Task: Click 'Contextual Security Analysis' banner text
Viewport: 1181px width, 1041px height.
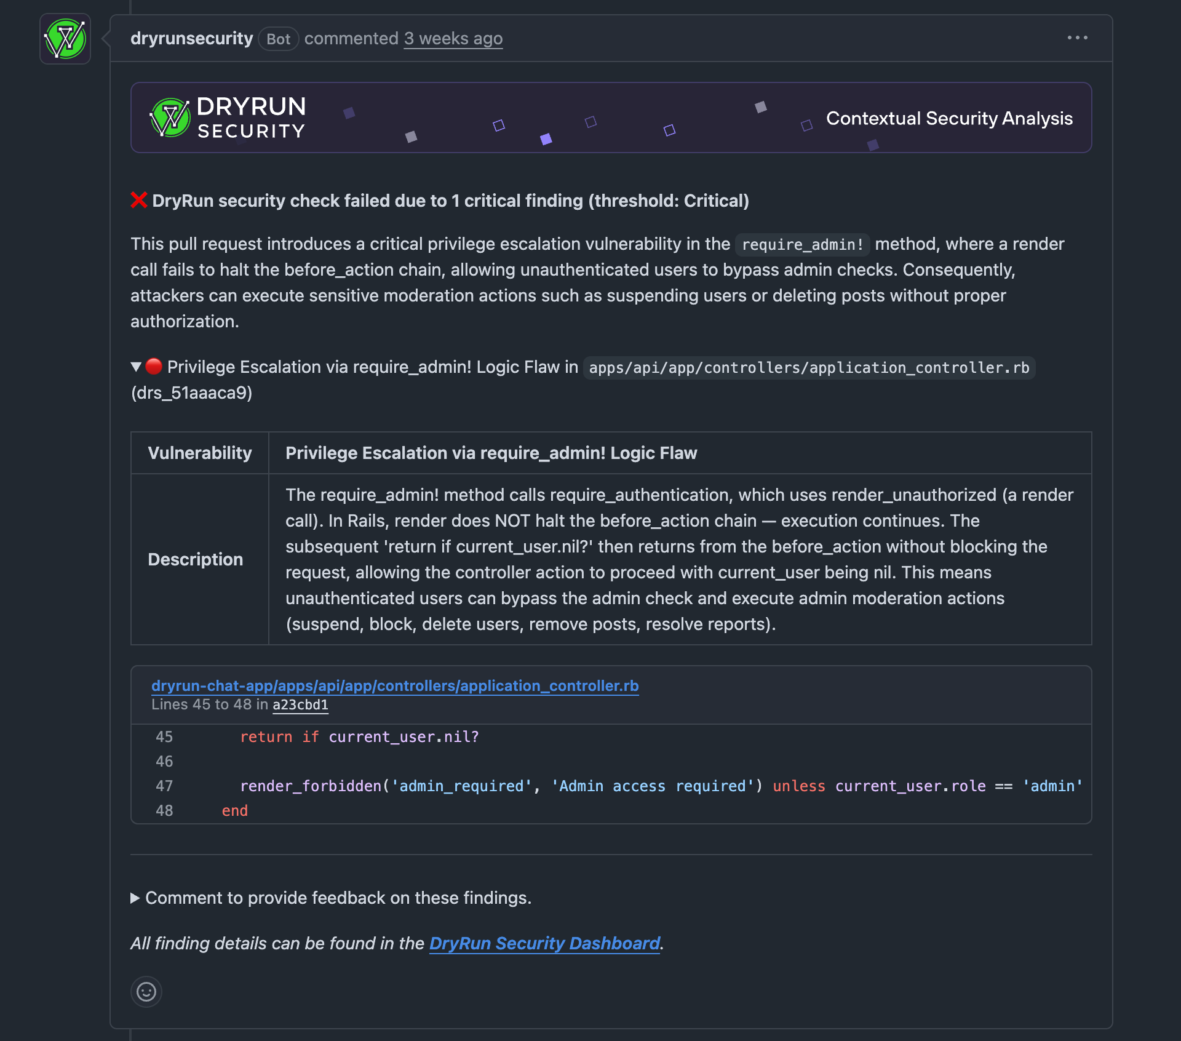Action: coord(949,118)
